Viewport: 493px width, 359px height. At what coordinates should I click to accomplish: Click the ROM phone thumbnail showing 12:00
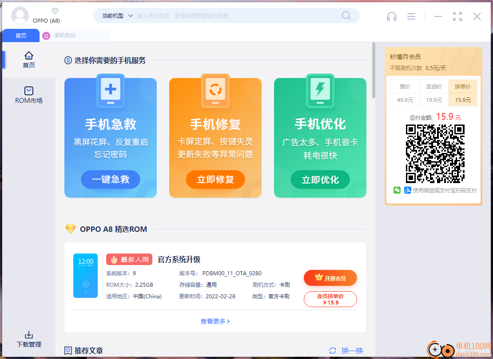coord(86,276)
